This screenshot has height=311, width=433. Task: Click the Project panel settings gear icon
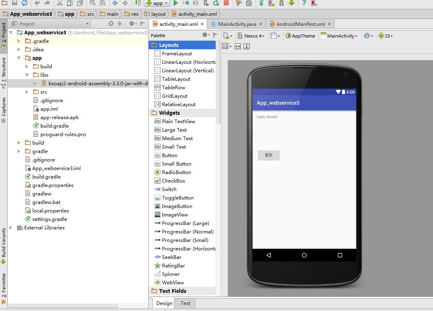(x=132, y=24)
